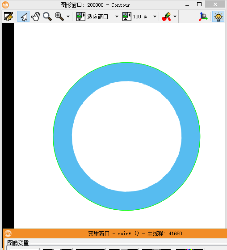The width and height of the screenshot is (227, 250).
Task: Select the zoom-in plus magnifier tool
Action: click(x=59, y=17)
